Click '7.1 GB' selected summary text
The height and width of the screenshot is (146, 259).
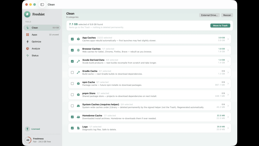click(x=73, y=24)
